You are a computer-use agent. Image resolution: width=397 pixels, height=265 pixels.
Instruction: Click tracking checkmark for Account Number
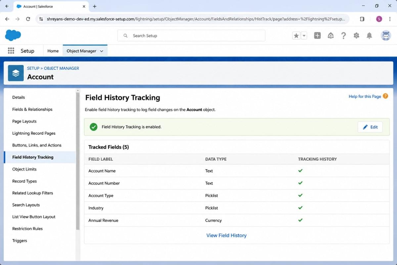(x=300, y=183)
